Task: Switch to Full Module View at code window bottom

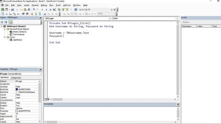Action: [x=48, y=99]
